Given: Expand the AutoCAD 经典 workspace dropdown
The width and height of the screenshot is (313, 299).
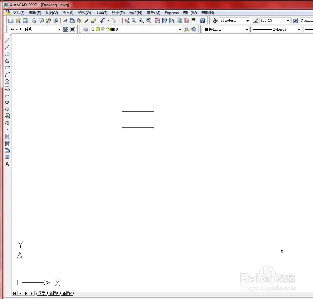Looking at the screenshot, I should pyautogui.click(x=59, y=29).
